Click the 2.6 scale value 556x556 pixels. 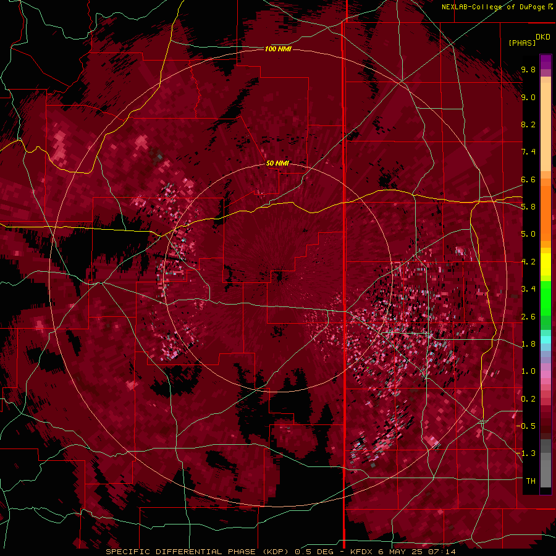coord(528,317)
